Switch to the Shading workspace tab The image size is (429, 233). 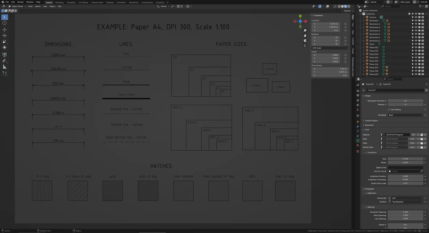pyautogui.click(x=110, y=2)
